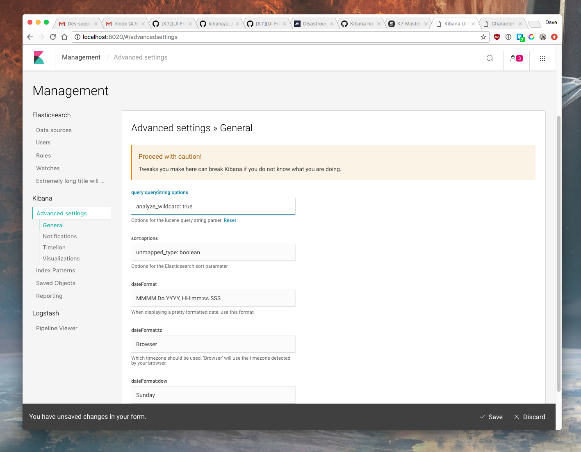This screenshot has height=452, width=581.
Task: Bookmark page with the star icon
Action: (x=483, y=37)
